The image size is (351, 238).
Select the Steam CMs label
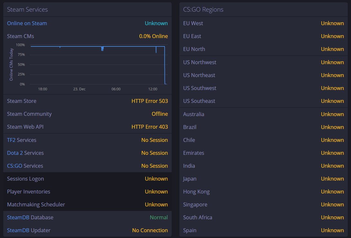pos(20,36)
